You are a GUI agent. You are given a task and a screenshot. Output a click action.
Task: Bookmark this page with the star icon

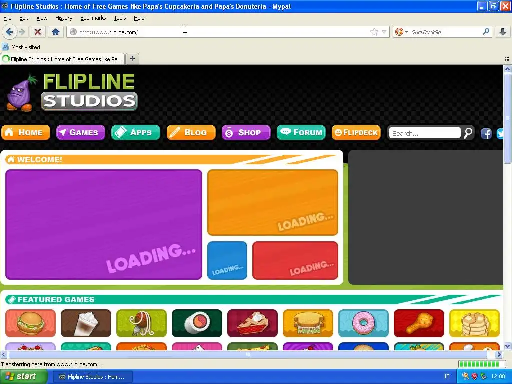[x=374, y=32]
